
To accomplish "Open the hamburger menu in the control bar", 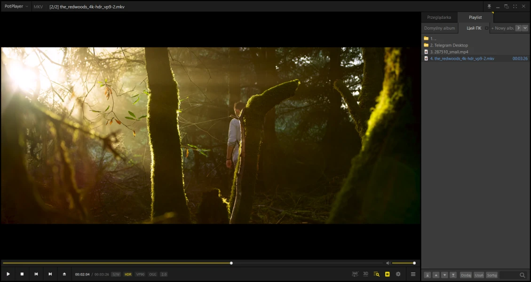I will (413, 274).
